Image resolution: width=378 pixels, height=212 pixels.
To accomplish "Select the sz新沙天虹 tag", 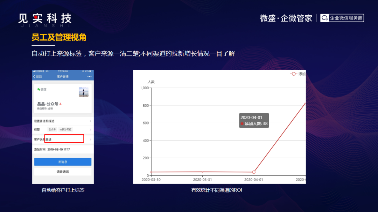I will coord(65,129).
